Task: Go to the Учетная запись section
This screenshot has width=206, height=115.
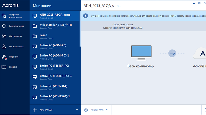Action: pyautogui.click(x=15, y=47)
